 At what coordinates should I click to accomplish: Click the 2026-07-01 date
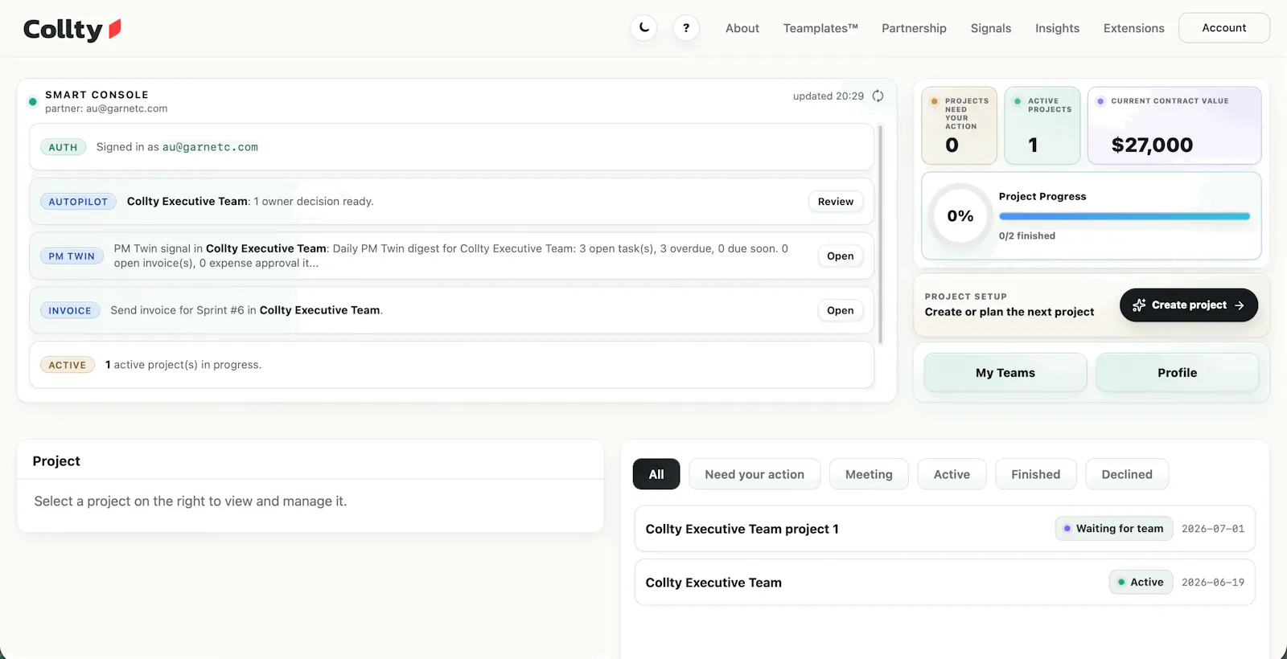click(x=1212, y=529)
